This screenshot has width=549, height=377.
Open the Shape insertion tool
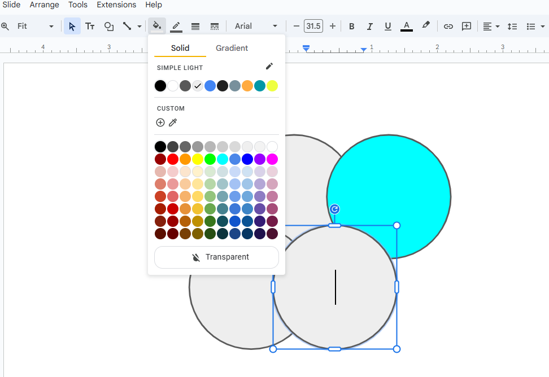[108, 26]
